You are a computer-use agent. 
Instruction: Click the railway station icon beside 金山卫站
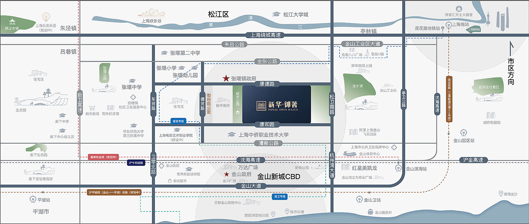pos(359,199)
